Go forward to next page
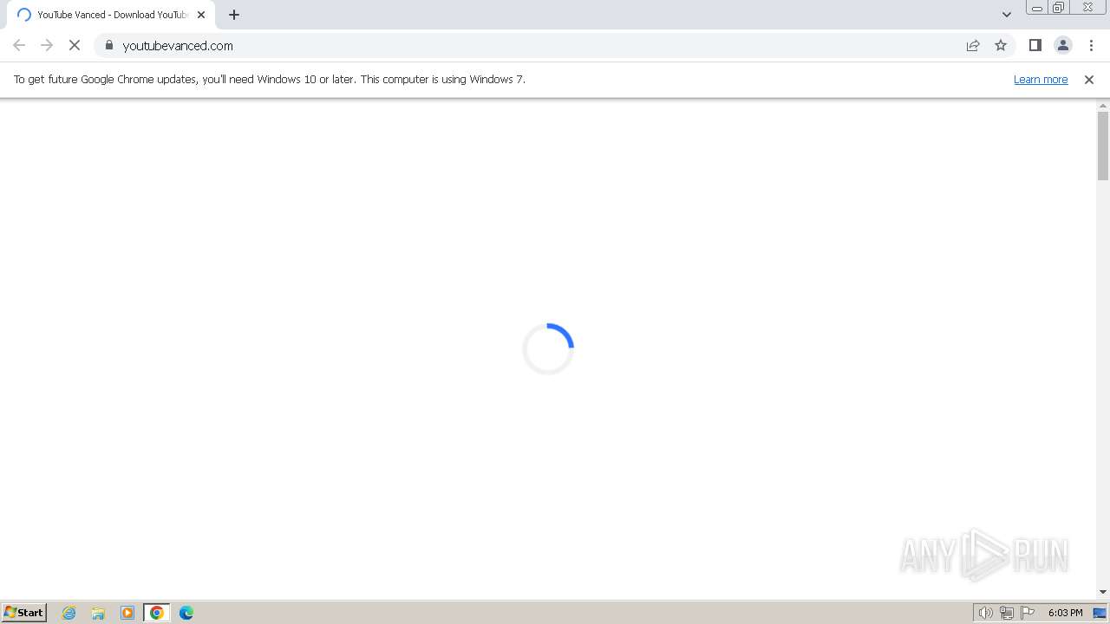 tap(47, 45)
